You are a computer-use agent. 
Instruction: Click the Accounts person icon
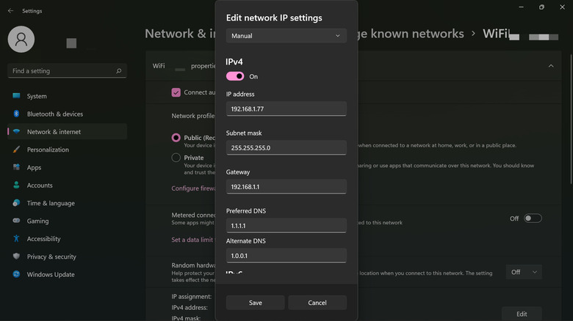16,185
